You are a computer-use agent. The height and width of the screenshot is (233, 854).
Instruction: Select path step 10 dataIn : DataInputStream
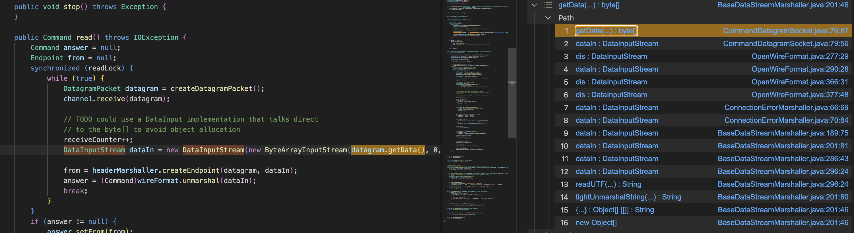point(617,146)
